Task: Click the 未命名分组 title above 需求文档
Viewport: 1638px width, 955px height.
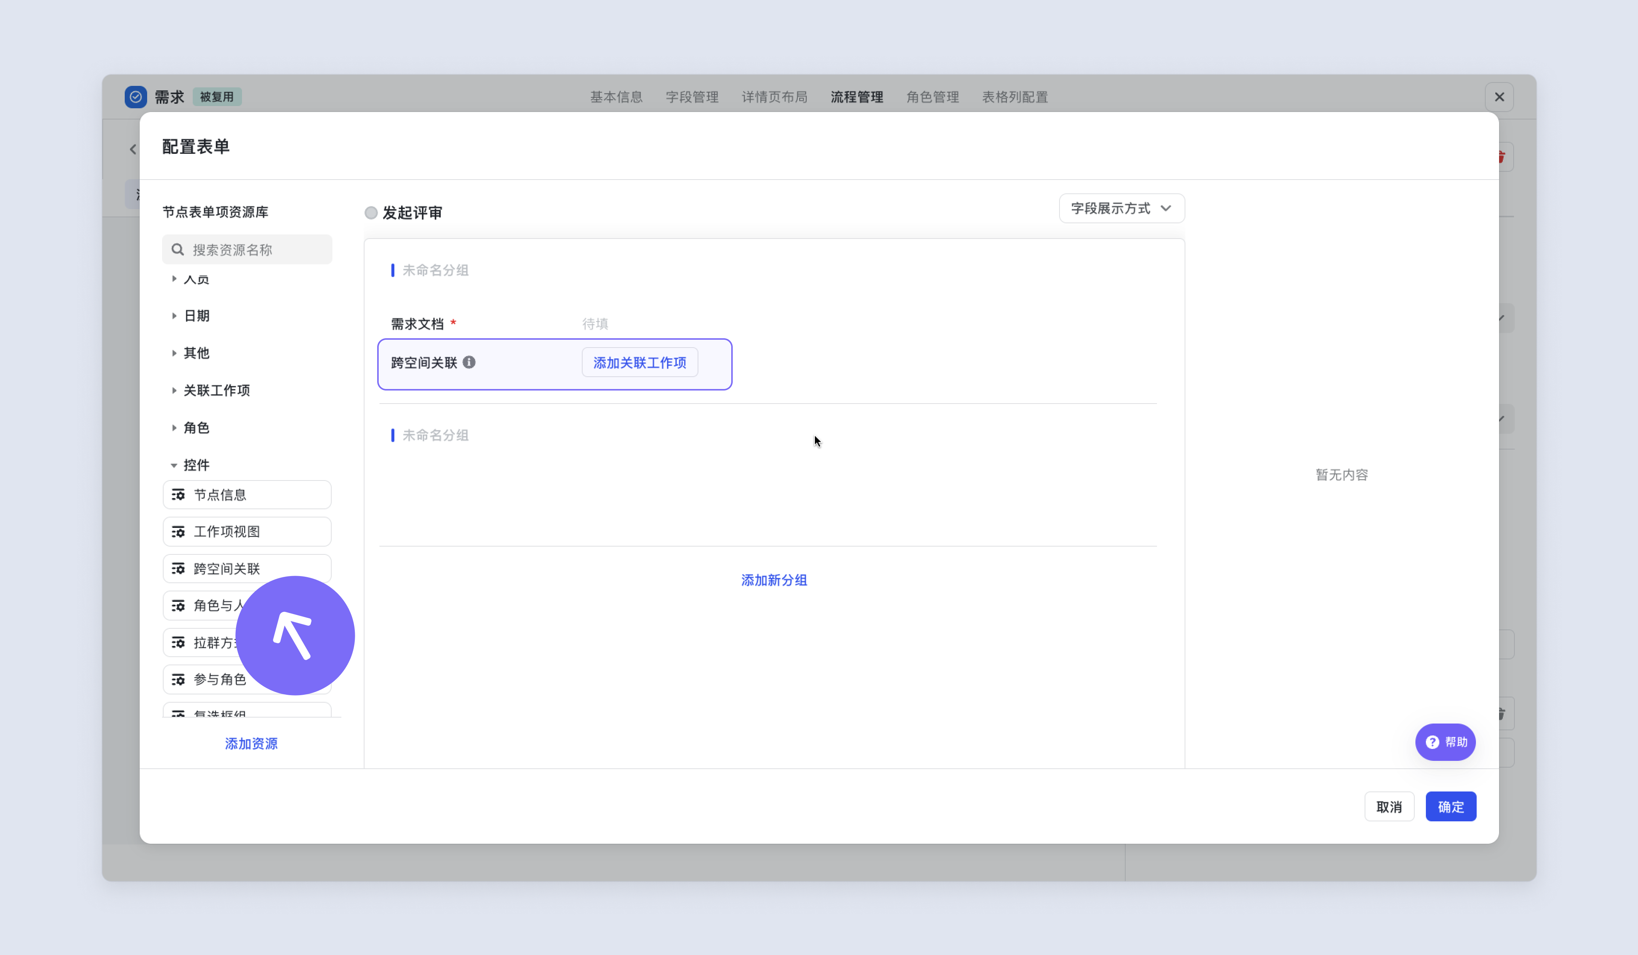Action: point(435,270)
